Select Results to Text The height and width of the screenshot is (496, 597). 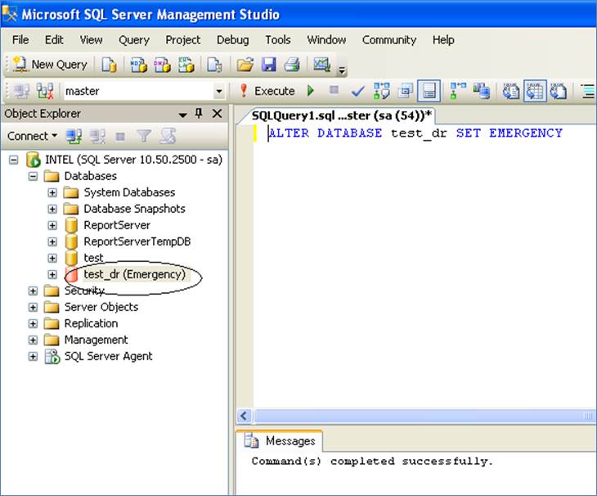click(511, 91)
